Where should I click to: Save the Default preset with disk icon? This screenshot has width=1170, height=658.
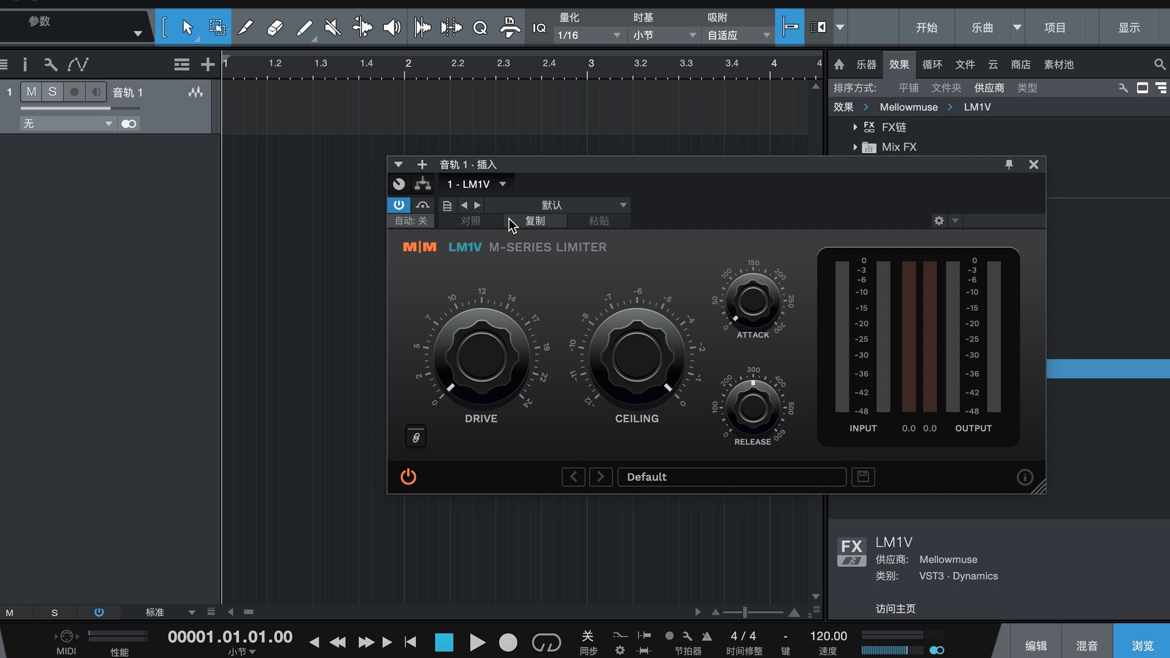[863, 476]
